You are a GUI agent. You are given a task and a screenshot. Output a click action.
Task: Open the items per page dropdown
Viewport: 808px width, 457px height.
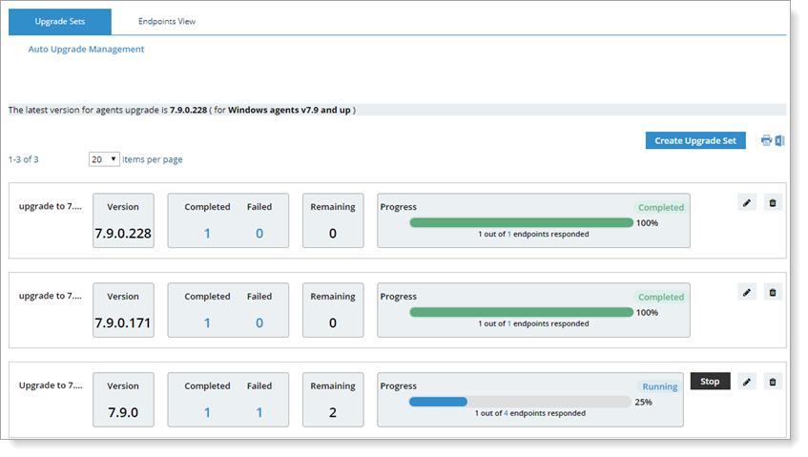(x=104, y=159)
